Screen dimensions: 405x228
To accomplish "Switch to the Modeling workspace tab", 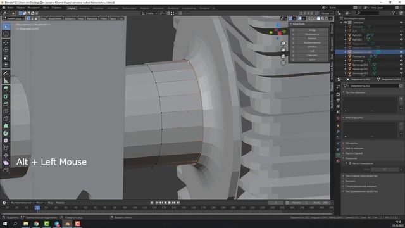I will coord(84,8).
